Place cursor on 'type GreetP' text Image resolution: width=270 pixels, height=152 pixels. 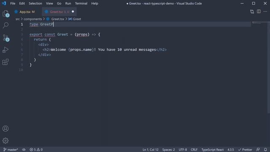click(x=41, y=24)
